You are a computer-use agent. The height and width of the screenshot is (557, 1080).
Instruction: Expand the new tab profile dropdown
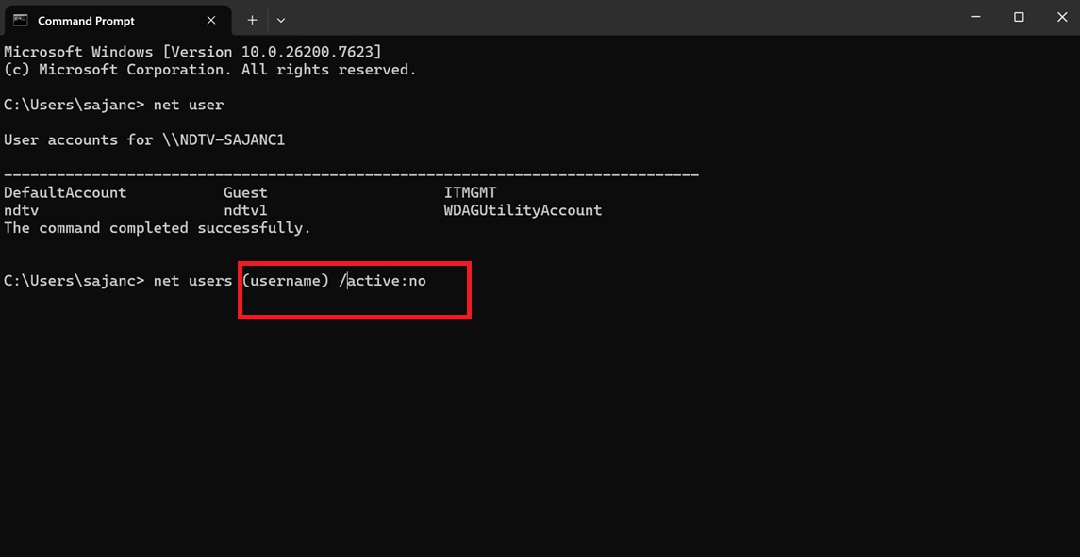click(281, 20)
